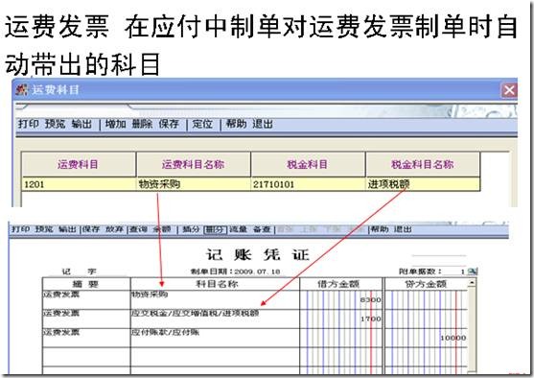Screen dimensions: 534x378
Task: Open 帮助 in the 运费科目 toolbar
Action: [237, 124]
